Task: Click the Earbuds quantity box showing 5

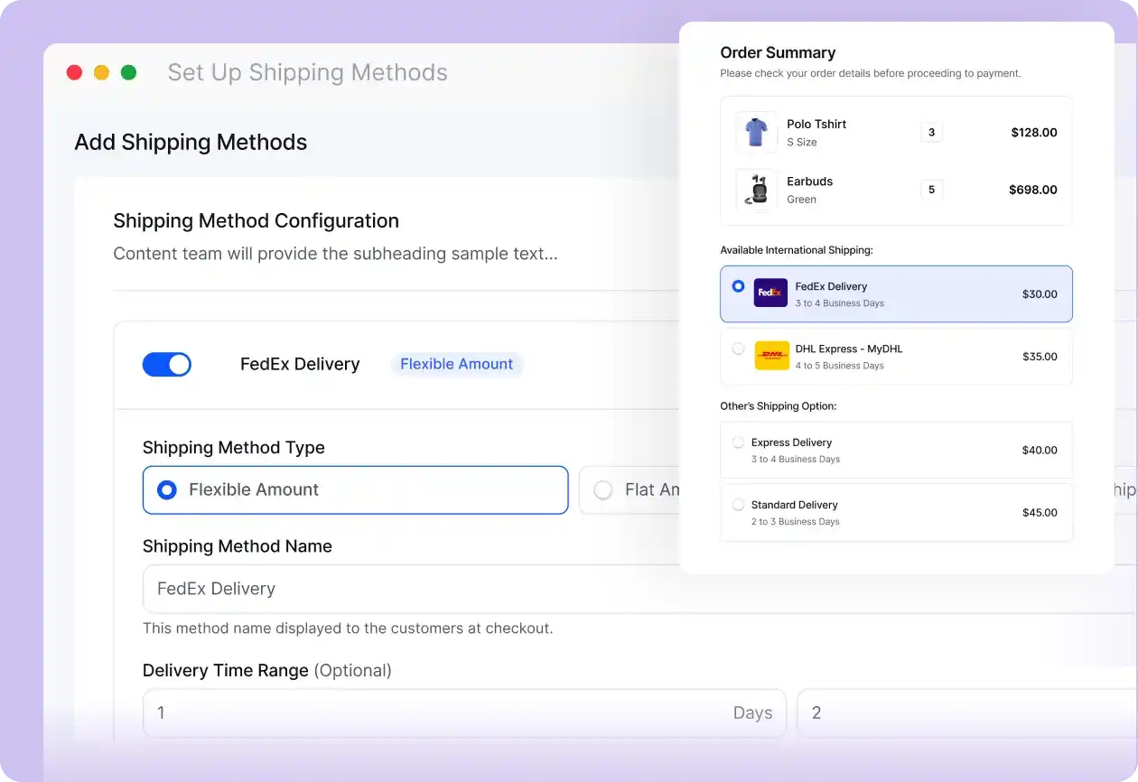Action: (x=931, y=189)
